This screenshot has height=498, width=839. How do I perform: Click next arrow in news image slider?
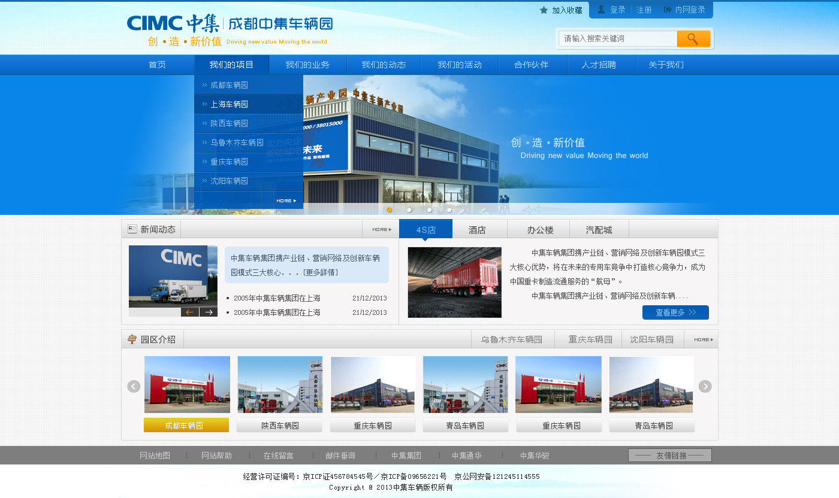point(209,312)
